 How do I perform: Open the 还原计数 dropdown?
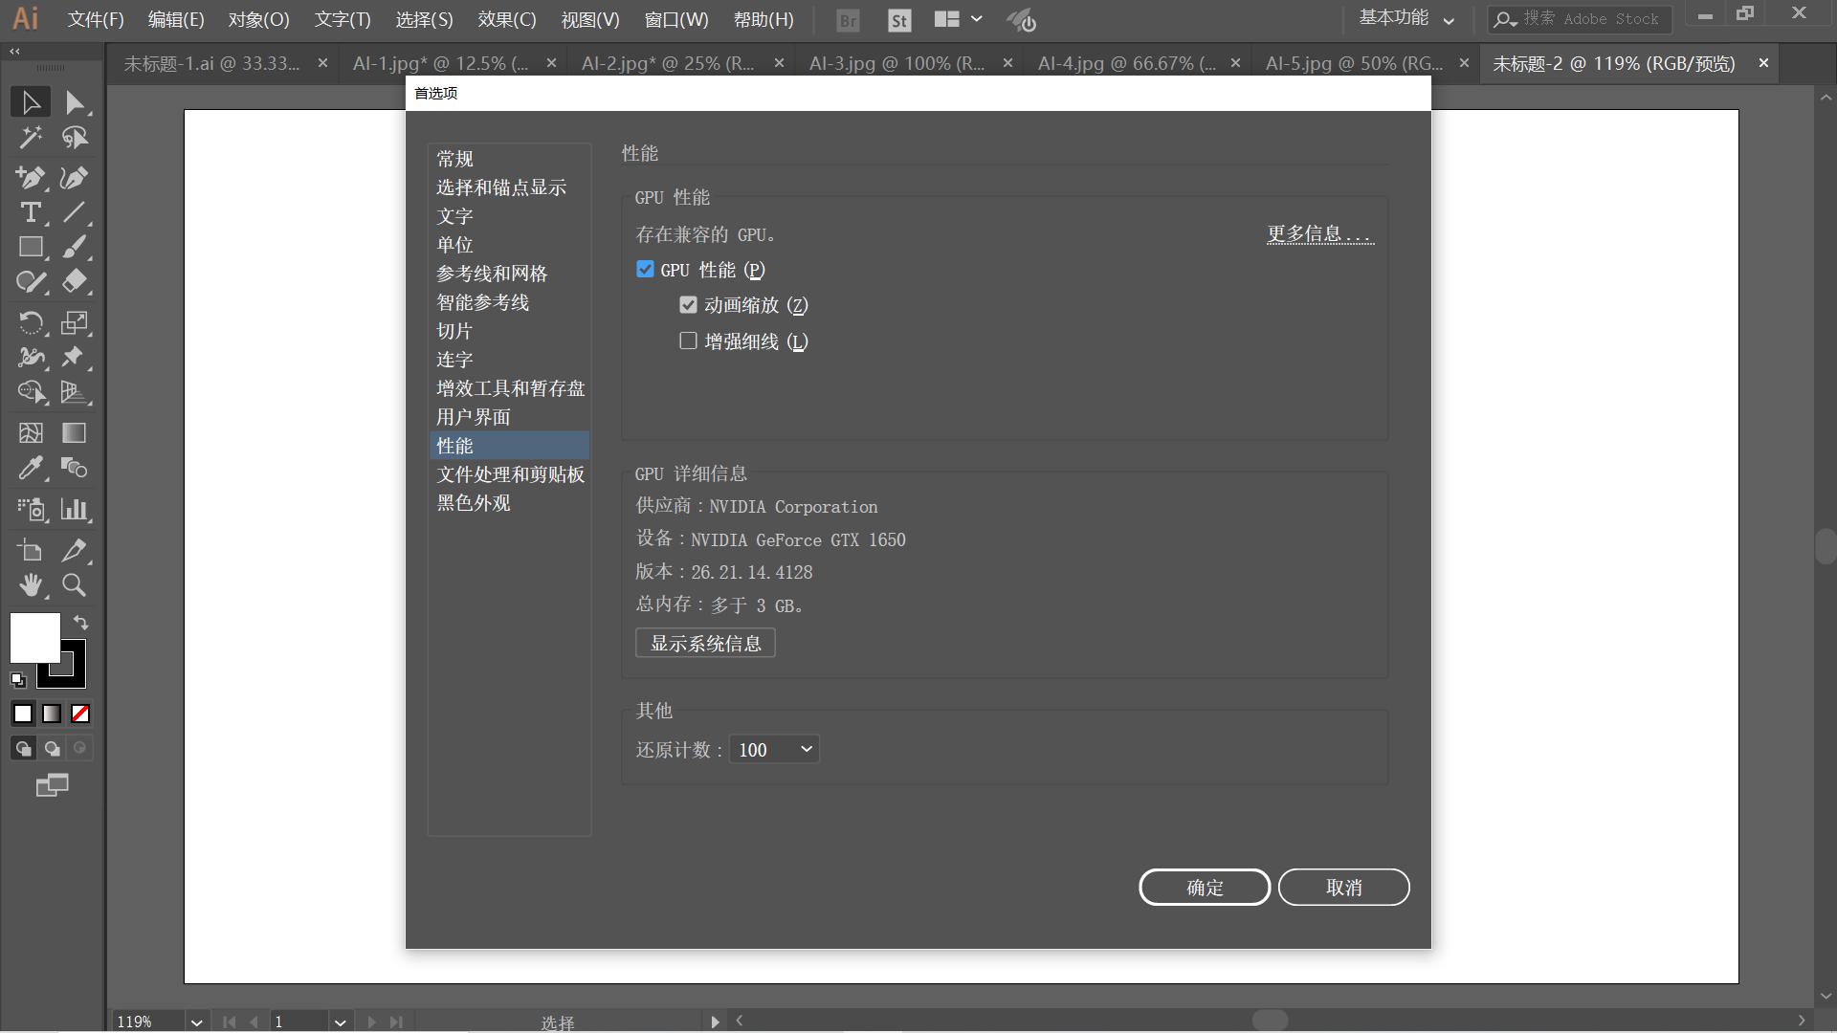pyautogui.click(x=774, y=750)
